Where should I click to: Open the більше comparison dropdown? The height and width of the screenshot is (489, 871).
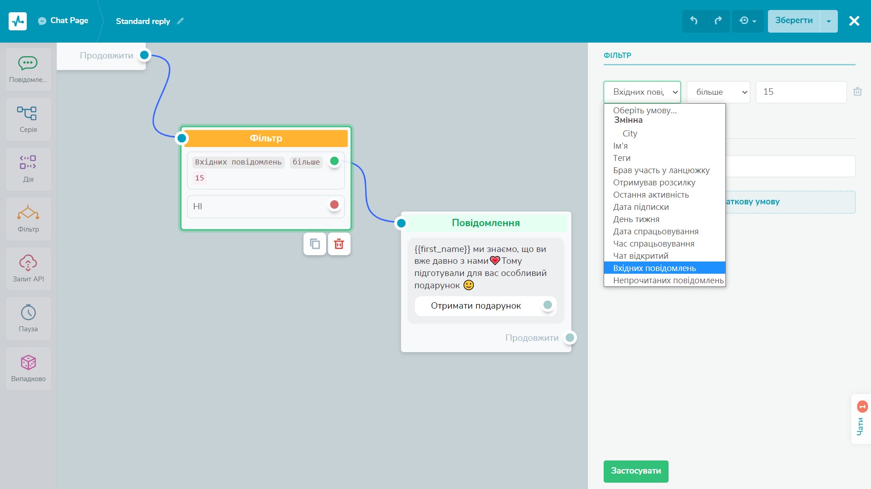(718, 92)
